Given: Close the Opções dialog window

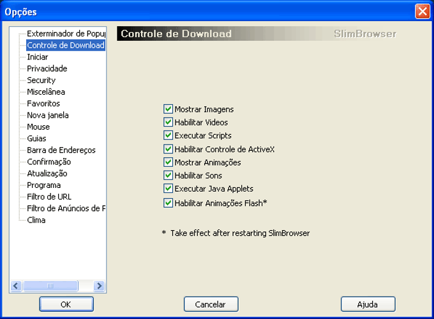Looking at the screenshot, I should (x=422, y=11).
